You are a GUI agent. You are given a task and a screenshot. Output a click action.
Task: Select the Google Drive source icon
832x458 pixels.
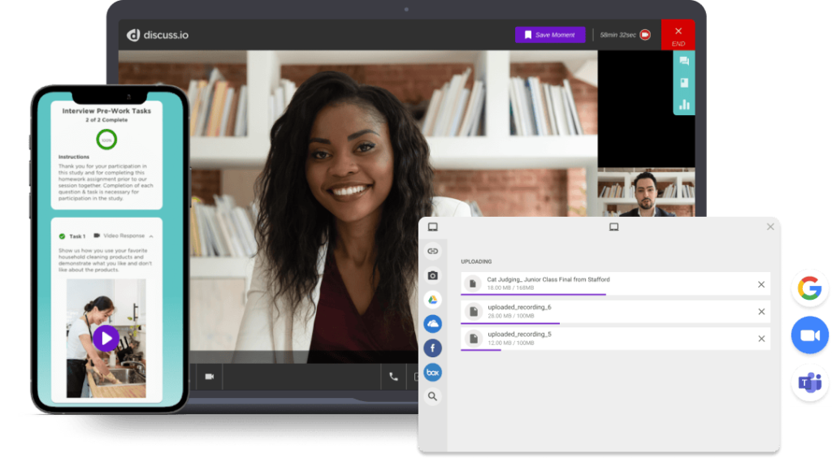433,300
